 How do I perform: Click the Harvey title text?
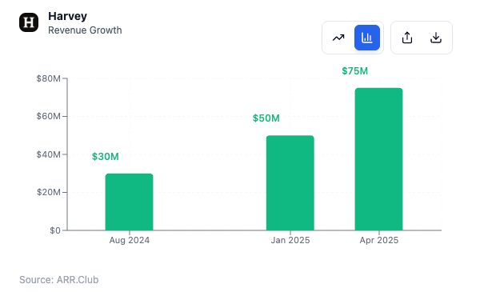tap(67, 16)
